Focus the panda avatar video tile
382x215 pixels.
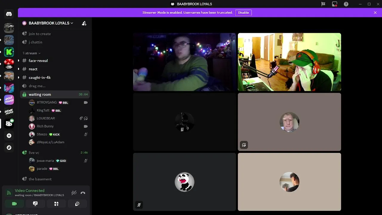tap(184, 182)
